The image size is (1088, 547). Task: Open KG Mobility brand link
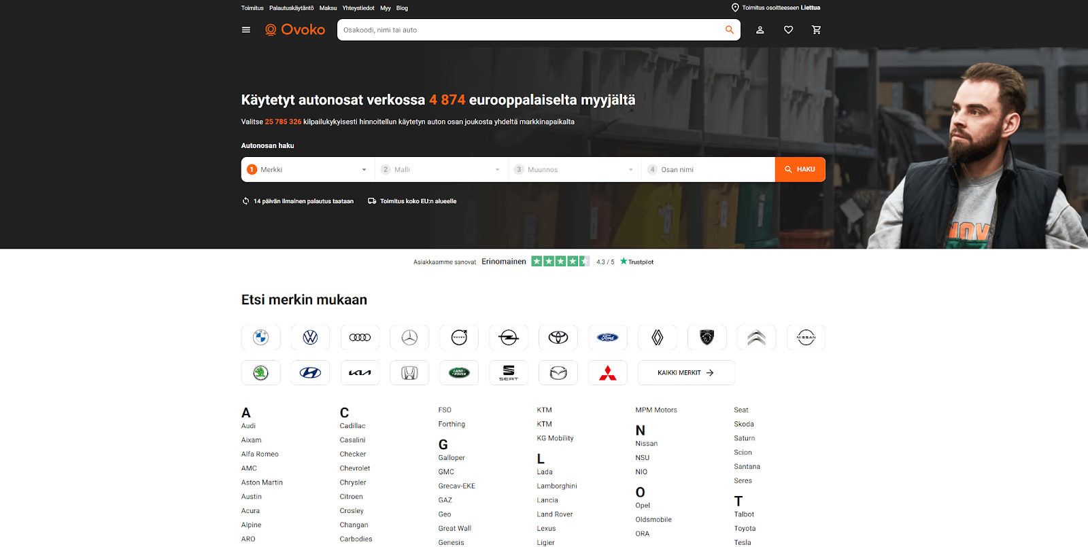click(555, 438)
